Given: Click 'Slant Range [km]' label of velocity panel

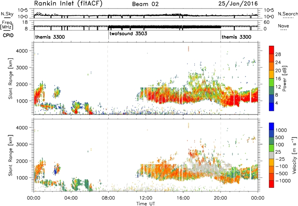Looking at the screenshot, I should (10, 155).
